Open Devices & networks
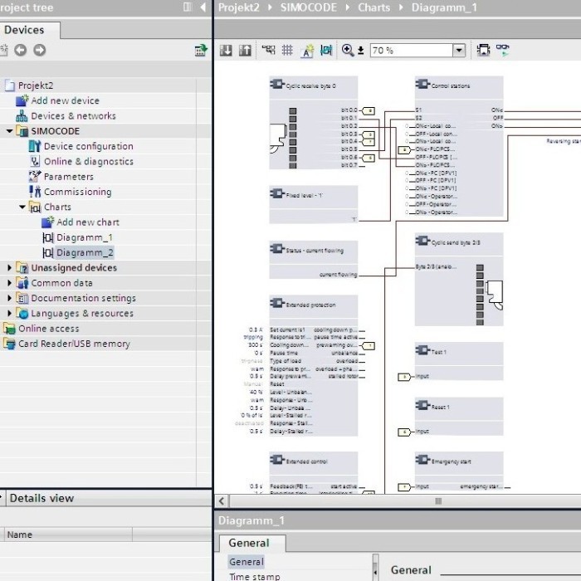Image resolution: width=581 pixels, height=581 pixels. (x=73, y=116)
